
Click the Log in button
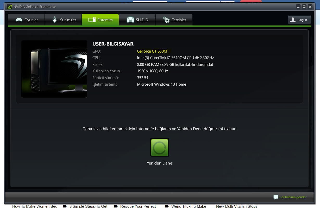pos(299,20)
